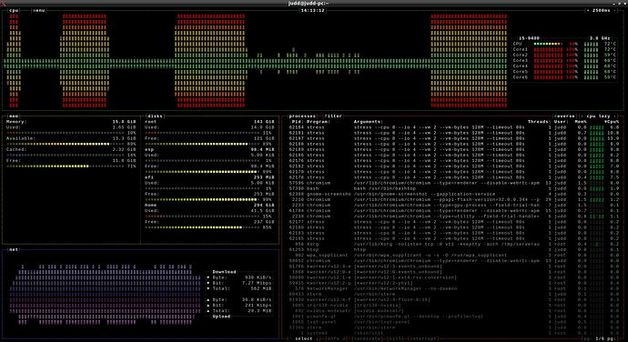Click the root disk name label

tap(150, 122)
